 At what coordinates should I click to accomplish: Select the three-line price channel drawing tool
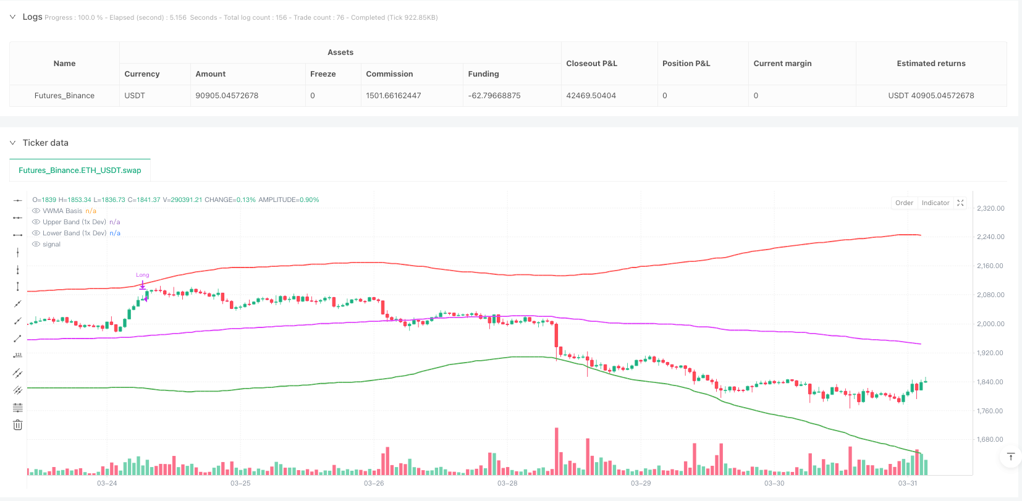coord(18,390)
